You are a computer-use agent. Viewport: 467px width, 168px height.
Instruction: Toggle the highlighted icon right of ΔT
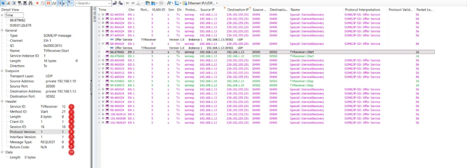[x=59, y=3]
